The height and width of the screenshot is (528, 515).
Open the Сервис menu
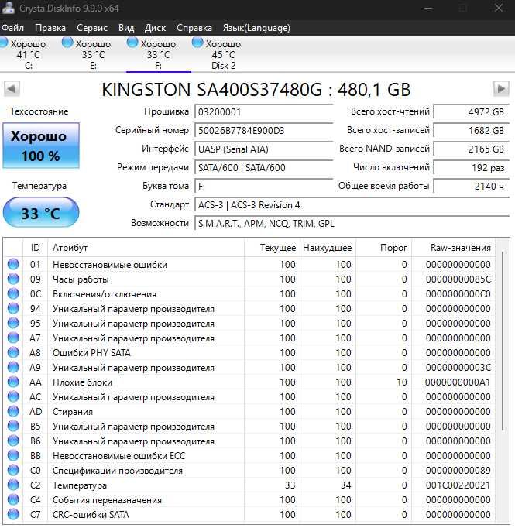point(92,28)
